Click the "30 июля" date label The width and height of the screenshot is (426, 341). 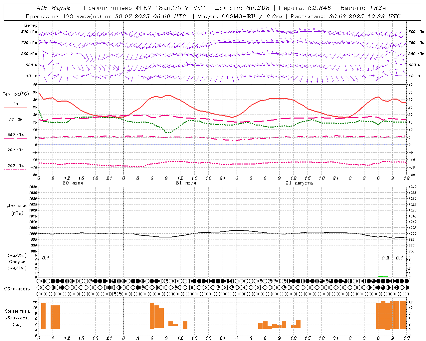(x=73, y=183)
